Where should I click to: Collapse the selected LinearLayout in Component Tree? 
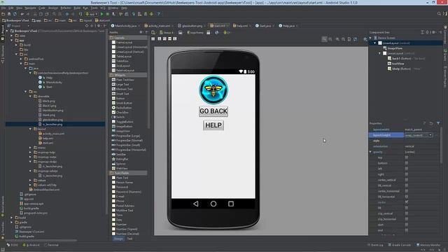click(375, 43)
